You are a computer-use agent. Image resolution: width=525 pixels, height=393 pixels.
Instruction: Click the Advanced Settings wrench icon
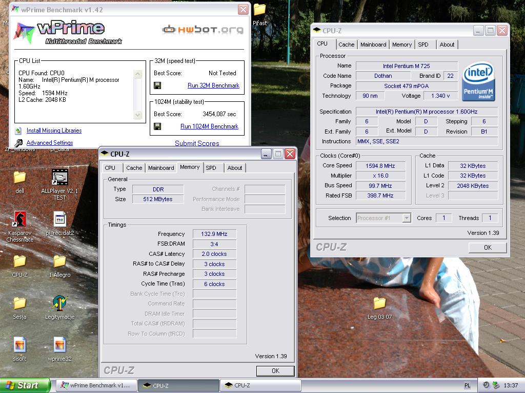point(19,143)
